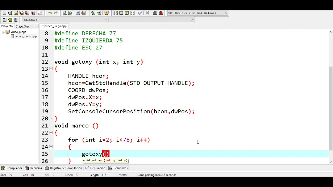Open the Replace search icon

(x=70, y=13)
